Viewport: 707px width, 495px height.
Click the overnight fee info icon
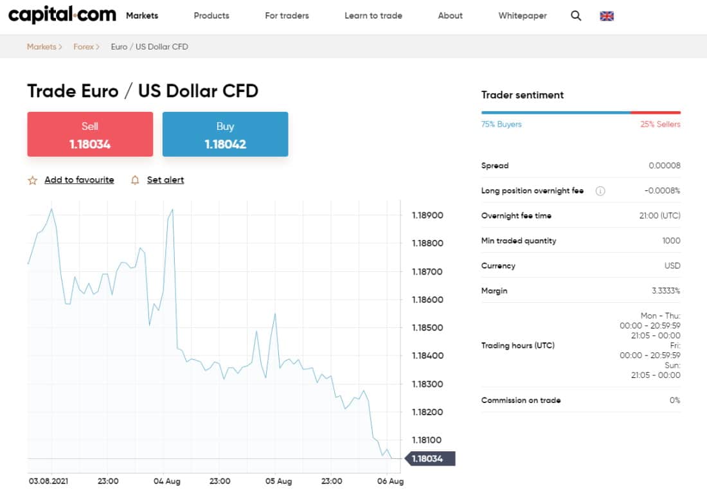point(600,191)
